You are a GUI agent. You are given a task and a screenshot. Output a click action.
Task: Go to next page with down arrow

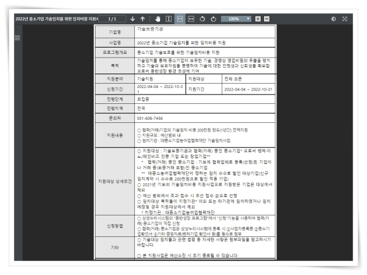tap(132, 19)
